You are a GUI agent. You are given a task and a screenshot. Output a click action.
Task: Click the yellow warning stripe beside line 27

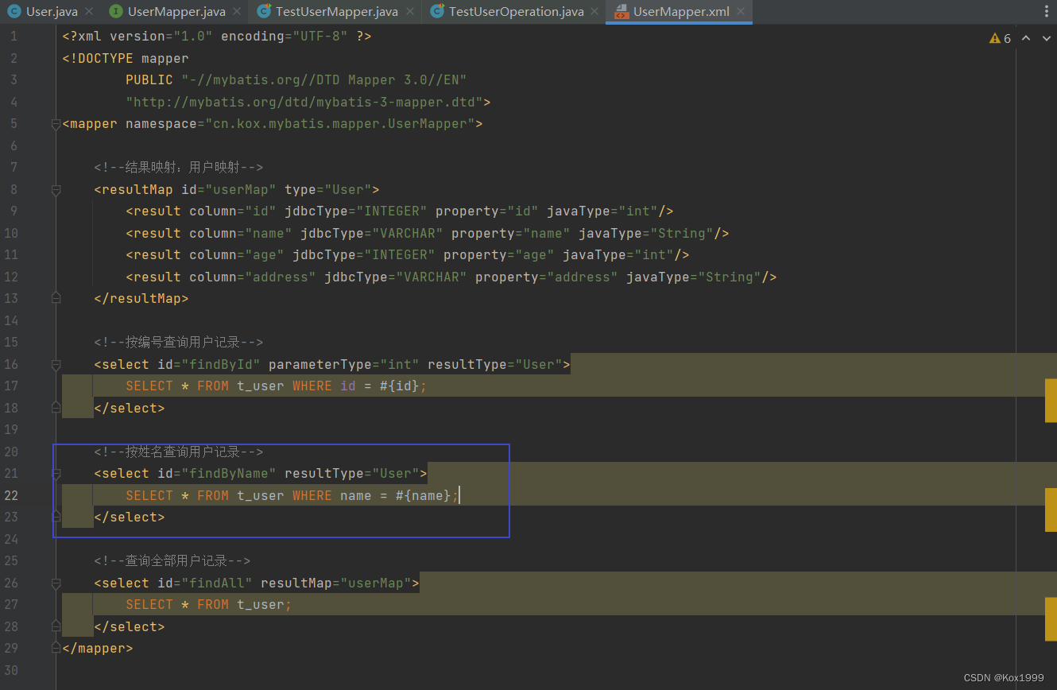click(1051, 619)
